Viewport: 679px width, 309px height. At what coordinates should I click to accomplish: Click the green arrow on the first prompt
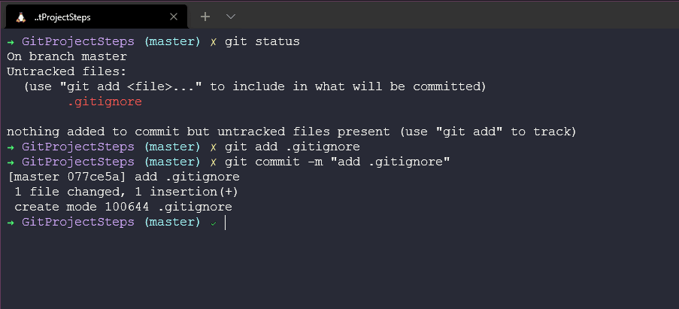pos(11,41)
